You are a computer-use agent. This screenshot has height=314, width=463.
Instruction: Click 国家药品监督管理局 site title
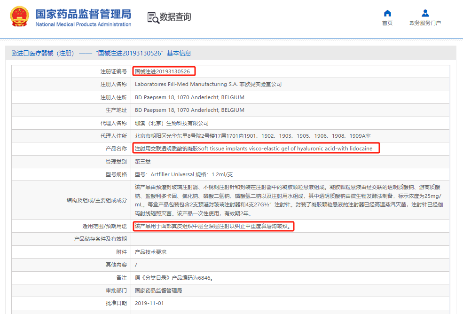tap(83, 14)
